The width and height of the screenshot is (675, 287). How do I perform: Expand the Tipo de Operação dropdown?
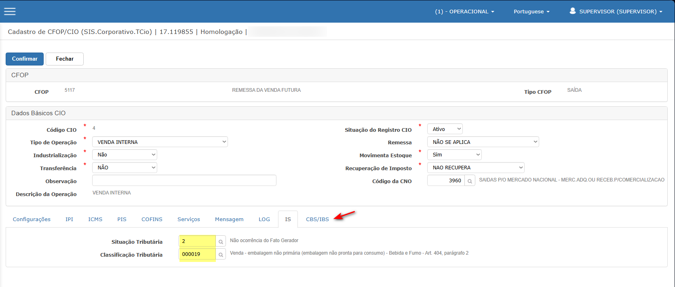point(160,142)
